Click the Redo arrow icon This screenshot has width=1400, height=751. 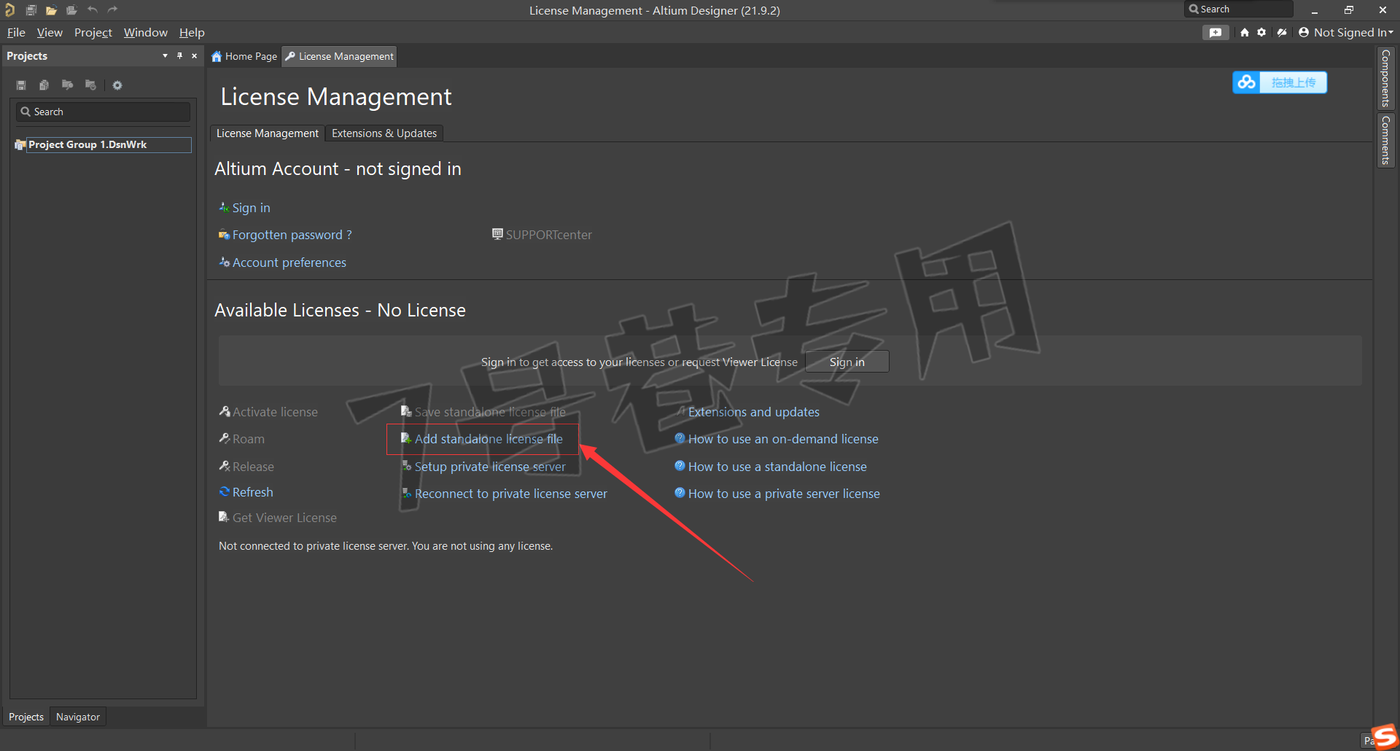pyautogui.click(x=112, y=10)
